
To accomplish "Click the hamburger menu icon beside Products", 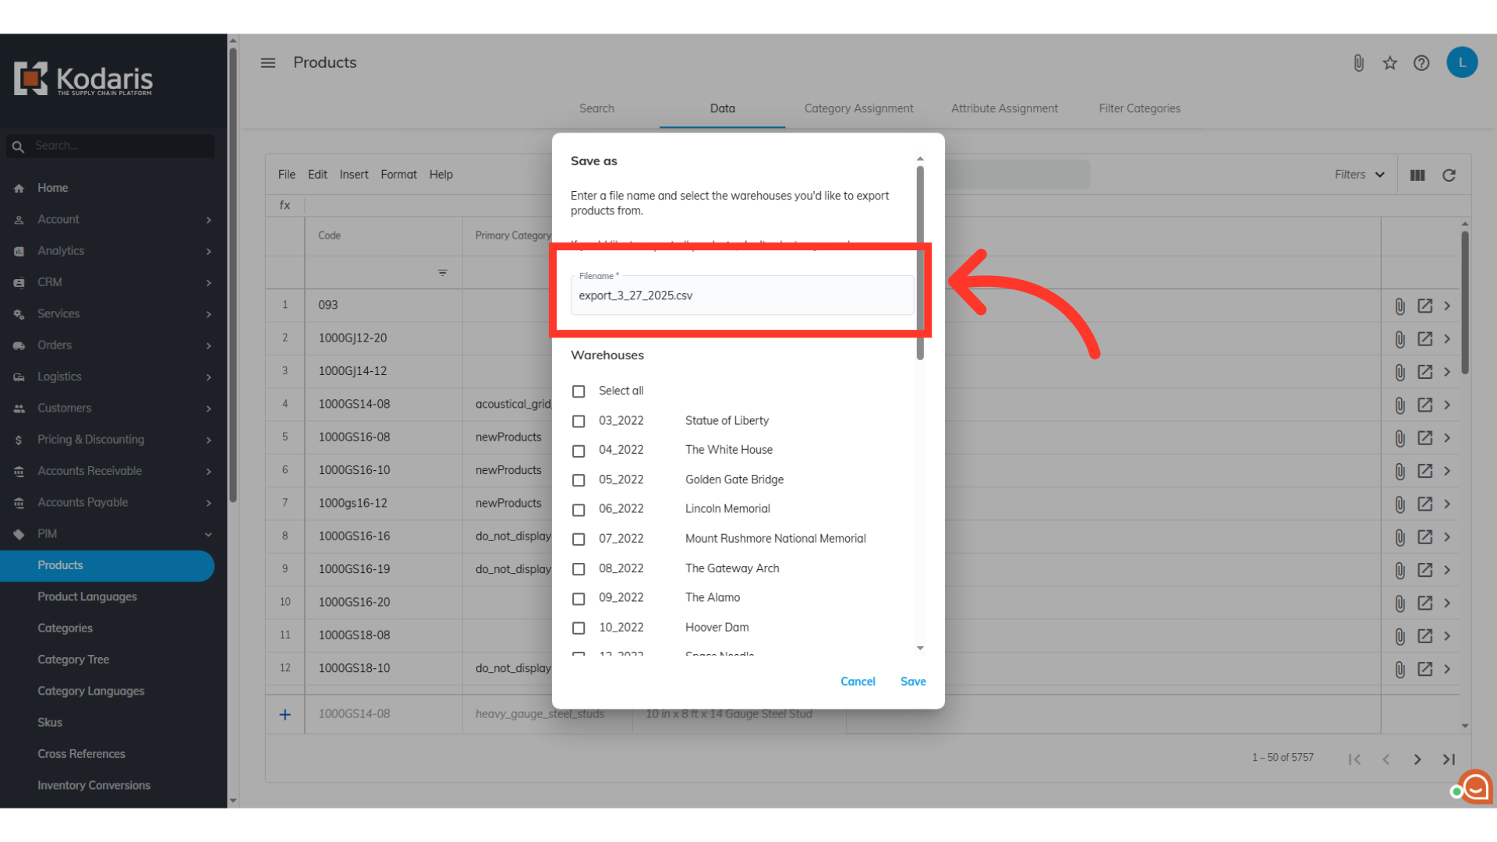I will click(267, 63).
